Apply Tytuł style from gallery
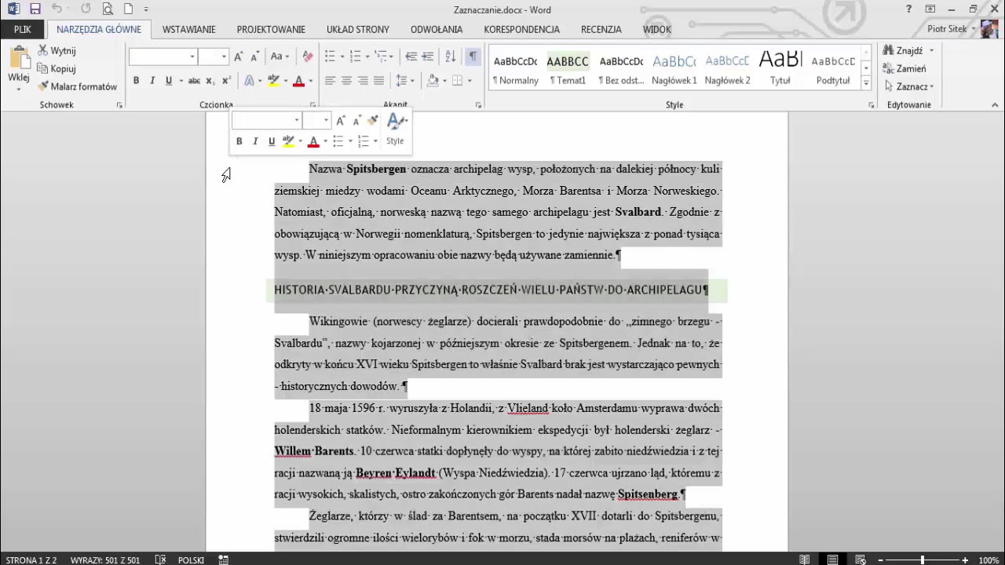The image size is (1005, 565). [x=780, y=69]
